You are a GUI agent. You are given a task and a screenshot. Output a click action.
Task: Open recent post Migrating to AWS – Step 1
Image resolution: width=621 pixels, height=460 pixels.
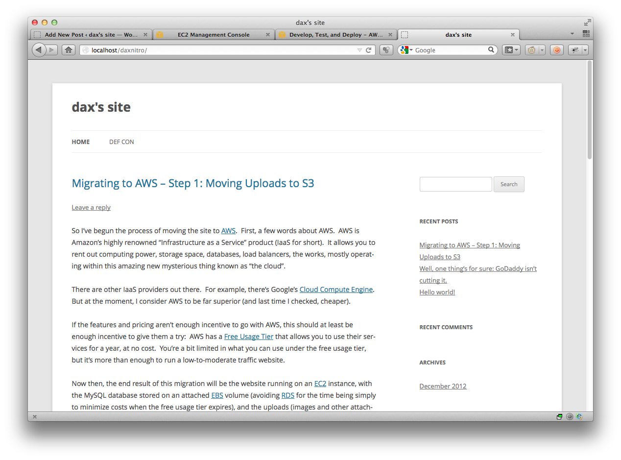[470, 251]
